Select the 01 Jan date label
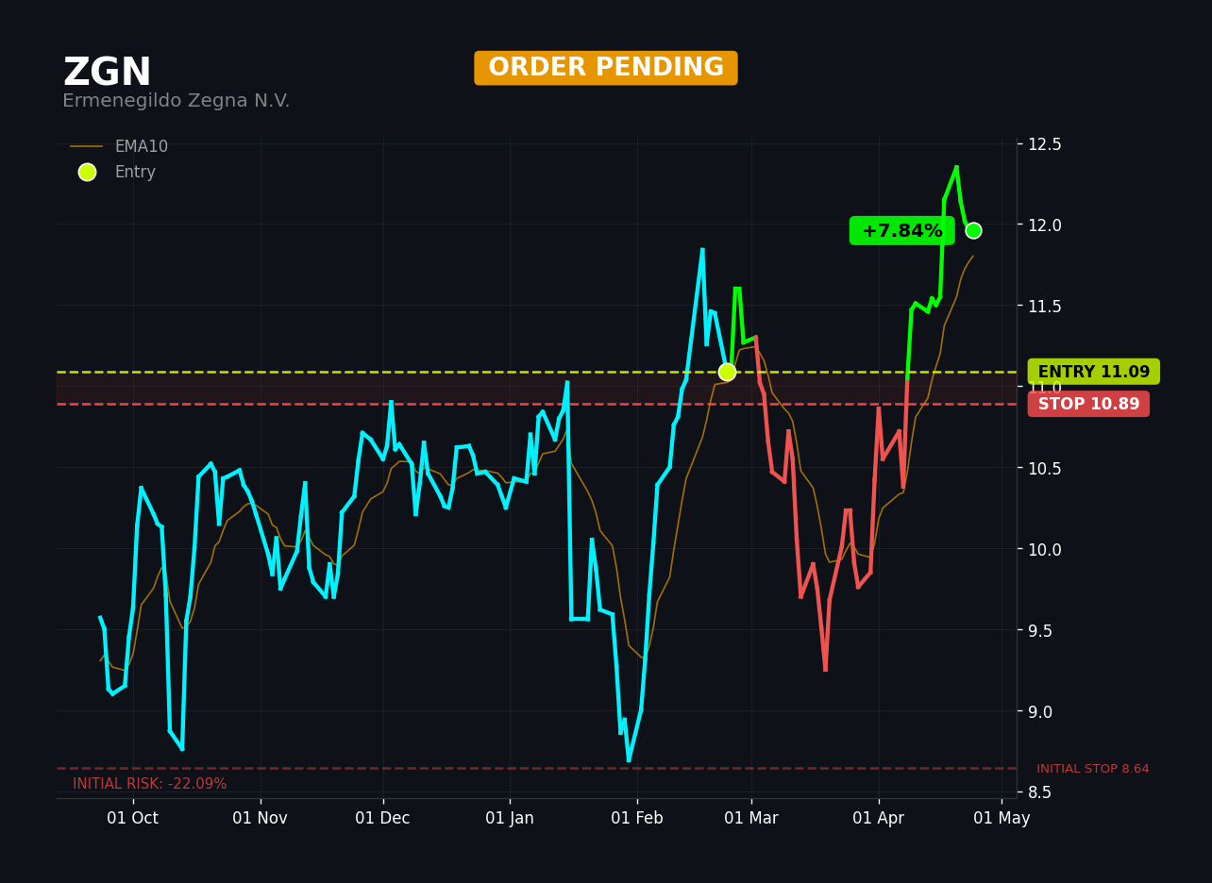The height and width of the screenshot is (883, 1212). (510, 818)
